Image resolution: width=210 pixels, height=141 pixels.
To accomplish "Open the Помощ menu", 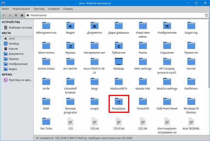I will pos(68,9).
